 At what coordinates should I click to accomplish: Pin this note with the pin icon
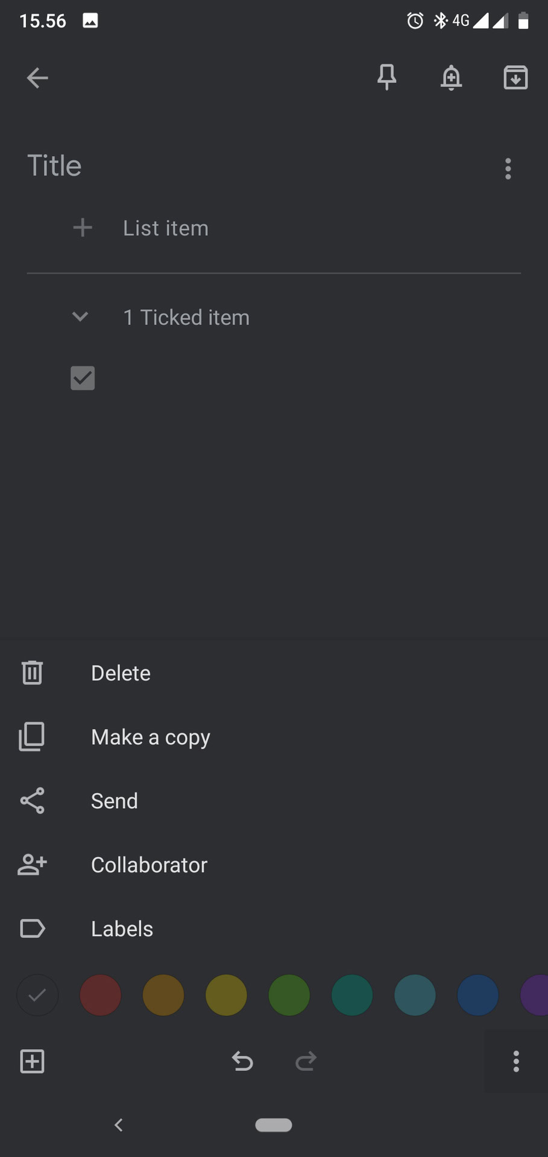pyautogui.click(x=386, y=77)
